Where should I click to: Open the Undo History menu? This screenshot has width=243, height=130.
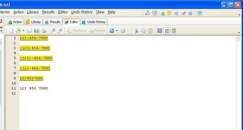[82, 12]
